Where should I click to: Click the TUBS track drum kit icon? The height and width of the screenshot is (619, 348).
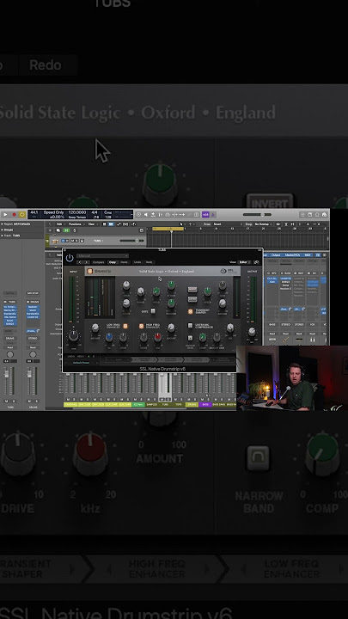tap(55, 241)
